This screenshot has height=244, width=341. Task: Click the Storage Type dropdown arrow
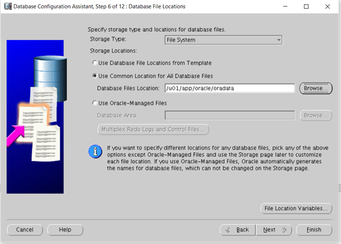tap(278, 40)
